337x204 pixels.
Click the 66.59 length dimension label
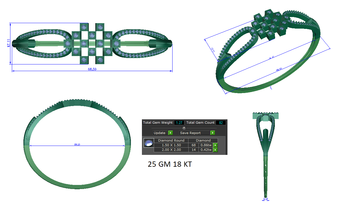(x=92, y=69)
